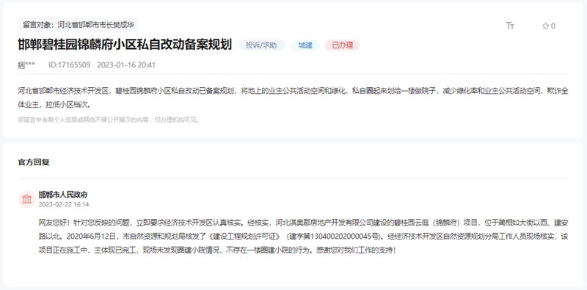Star this message with the favorite icon
The width and height of the screenshot is (587, 290).
point(545,26)
